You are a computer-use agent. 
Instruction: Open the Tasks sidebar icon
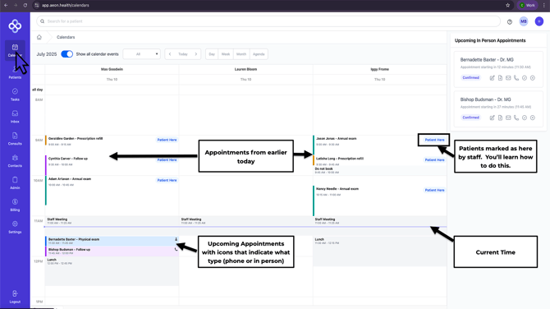click(15, 95)
